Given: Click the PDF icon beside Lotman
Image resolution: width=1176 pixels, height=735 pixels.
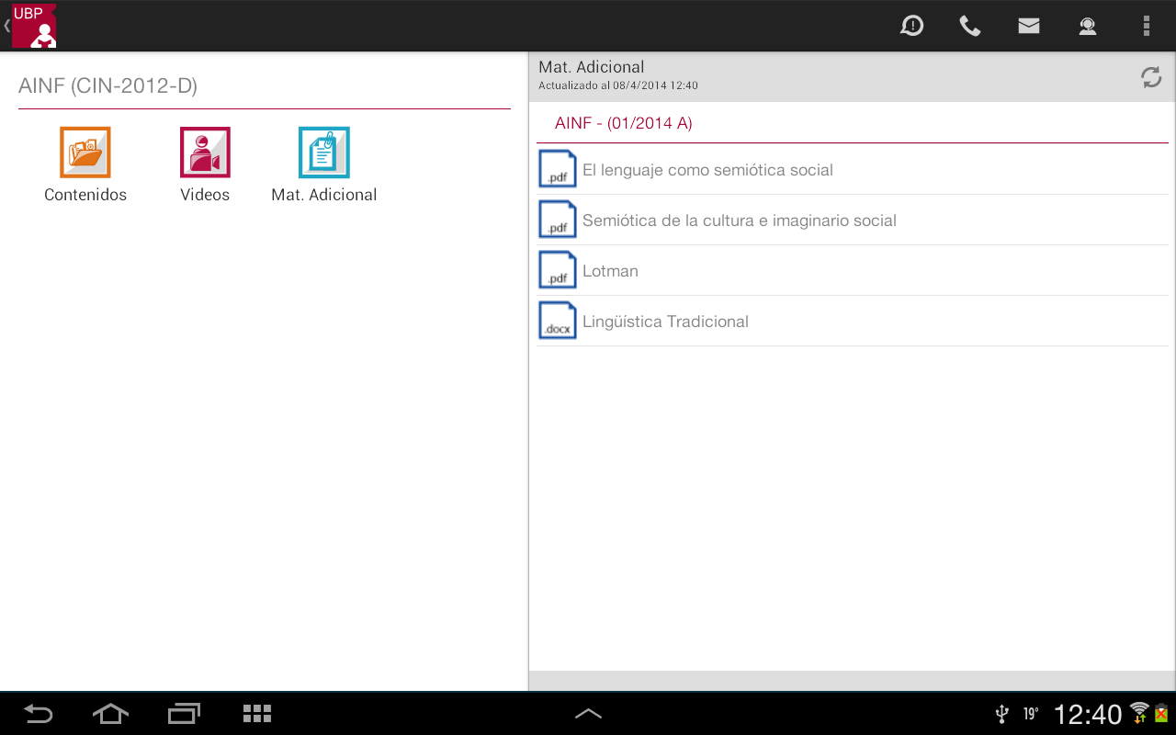Looking at the screenshot, I should [558, 271].
